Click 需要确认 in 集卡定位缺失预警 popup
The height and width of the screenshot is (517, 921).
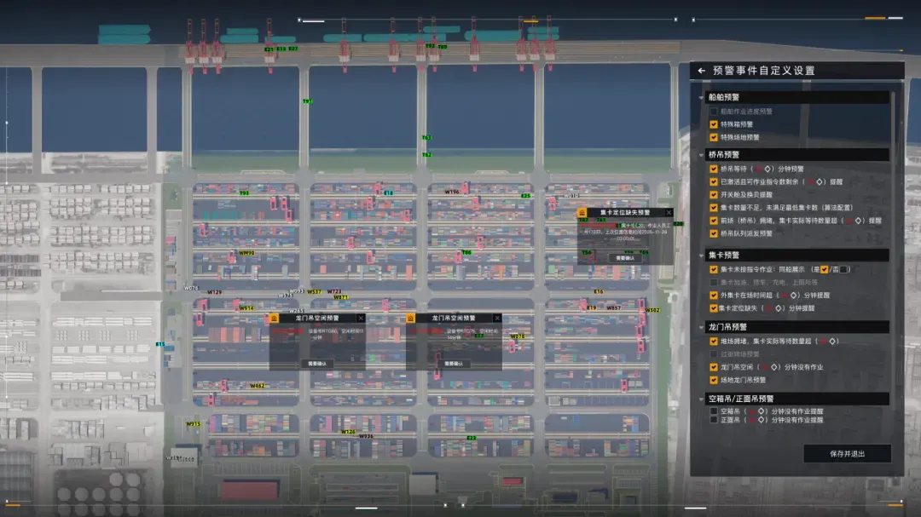click(624, 258)
